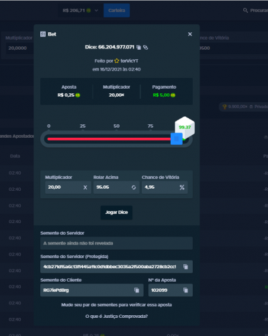This screenshot has width=268, height=336.
Task: Click the Semente do Servidor field
Action: (x=116, y=243)
